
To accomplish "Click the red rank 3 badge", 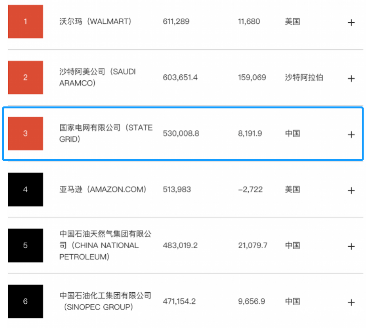I will [x=25, y=133].
